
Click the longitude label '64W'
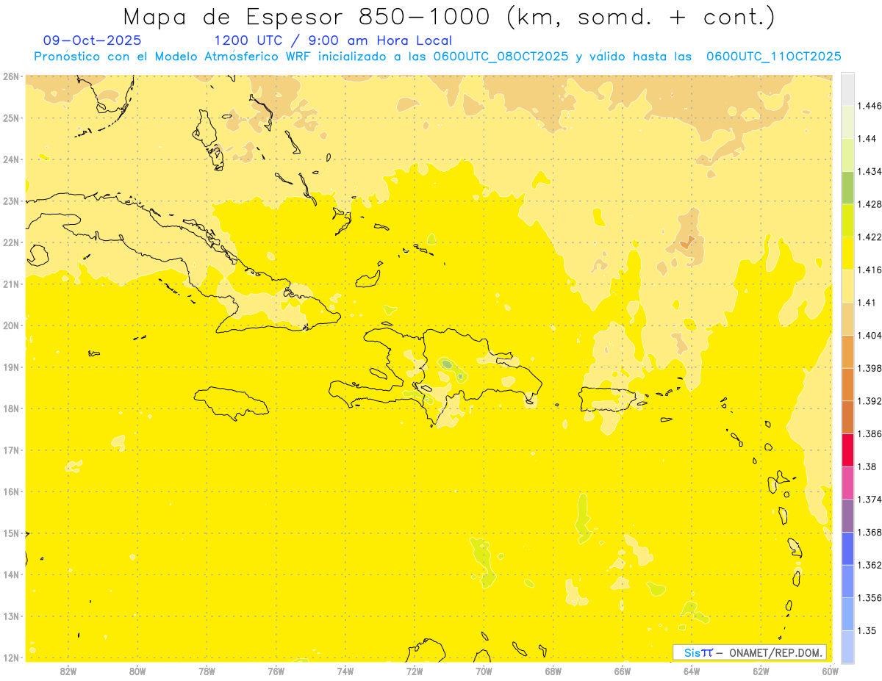pyautogui.click(x=692, y=671)
